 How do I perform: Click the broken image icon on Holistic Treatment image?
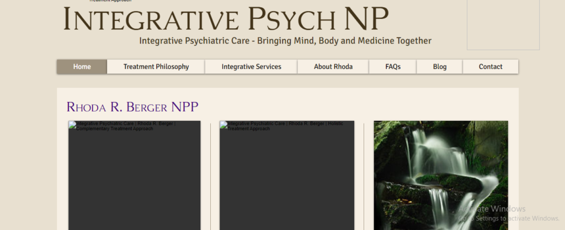point(223,125)
